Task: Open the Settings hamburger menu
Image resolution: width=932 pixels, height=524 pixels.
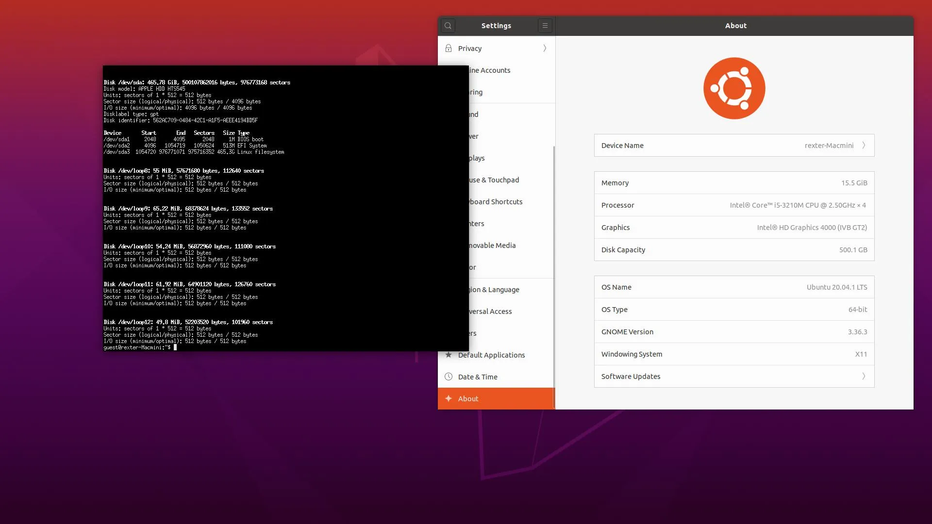Action: tap(545, 26)
